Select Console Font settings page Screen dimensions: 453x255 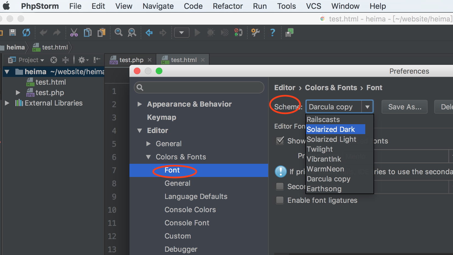[x=187, y=223]
